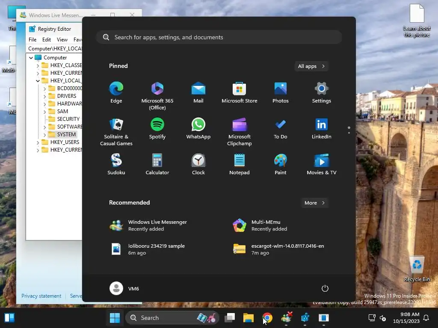Open the LinkedIn app
Image resolution: width=438 pixels, height=328 pixels.
[x=322, y=129]
